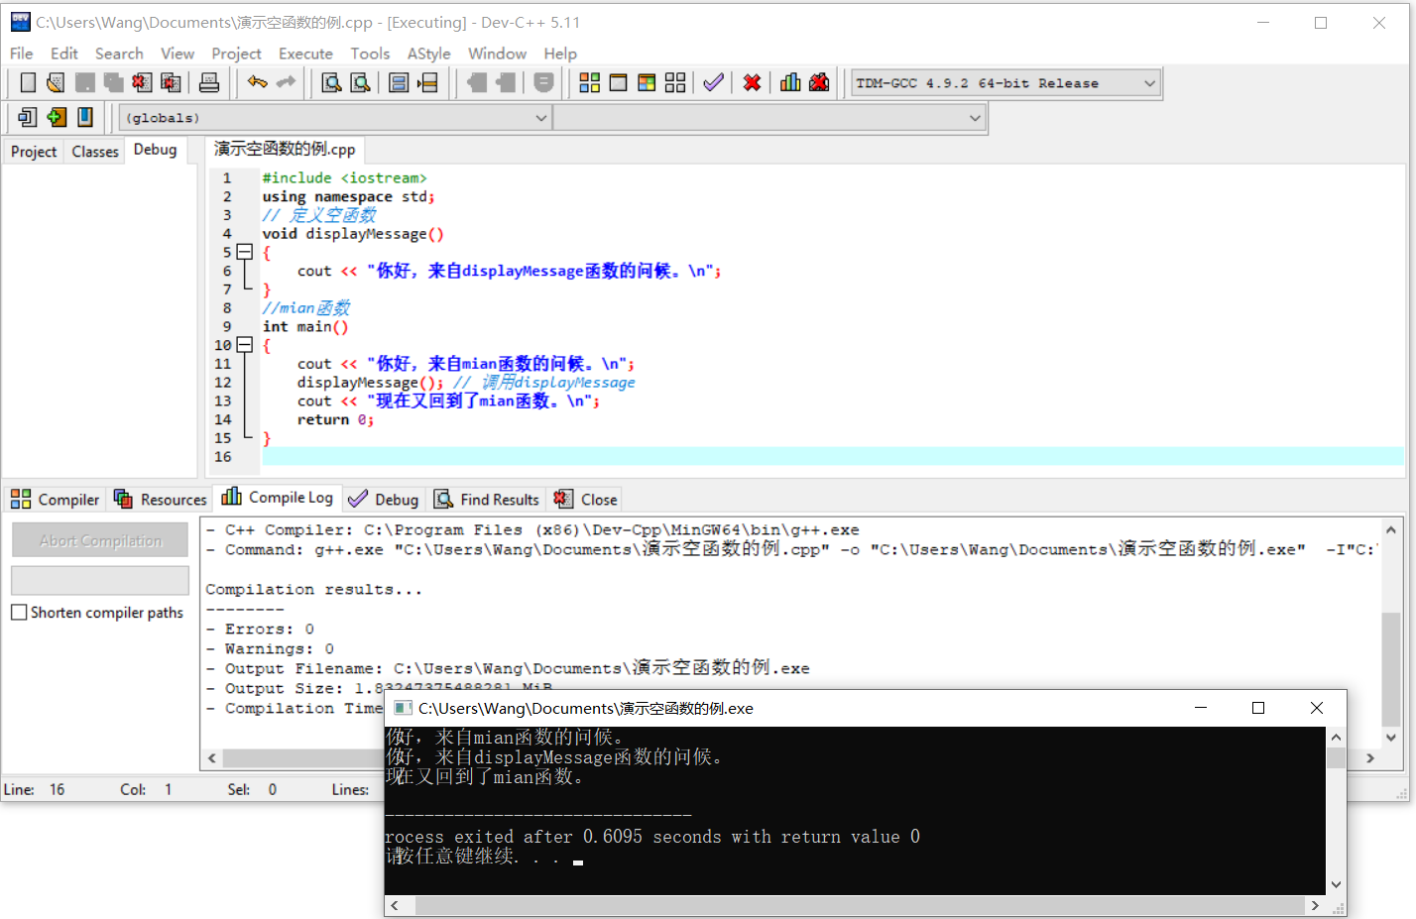
Task: Click the Save All toolbar icon
Action: coord(114,83)
